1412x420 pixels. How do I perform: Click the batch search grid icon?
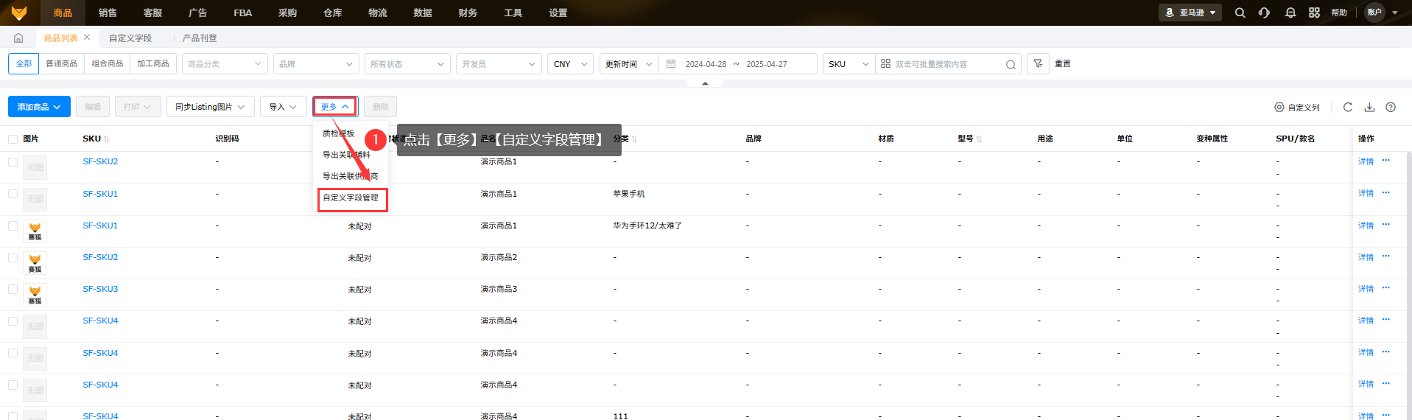(x=885, y=64)
